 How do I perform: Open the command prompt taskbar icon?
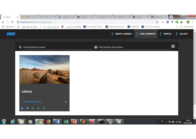tap(102, 122)
